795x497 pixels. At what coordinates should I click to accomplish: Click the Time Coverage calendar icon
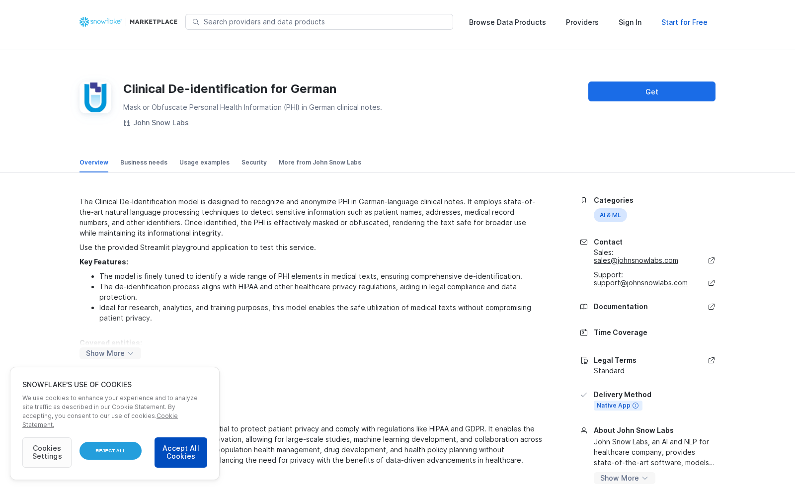(x=584, y=332)
